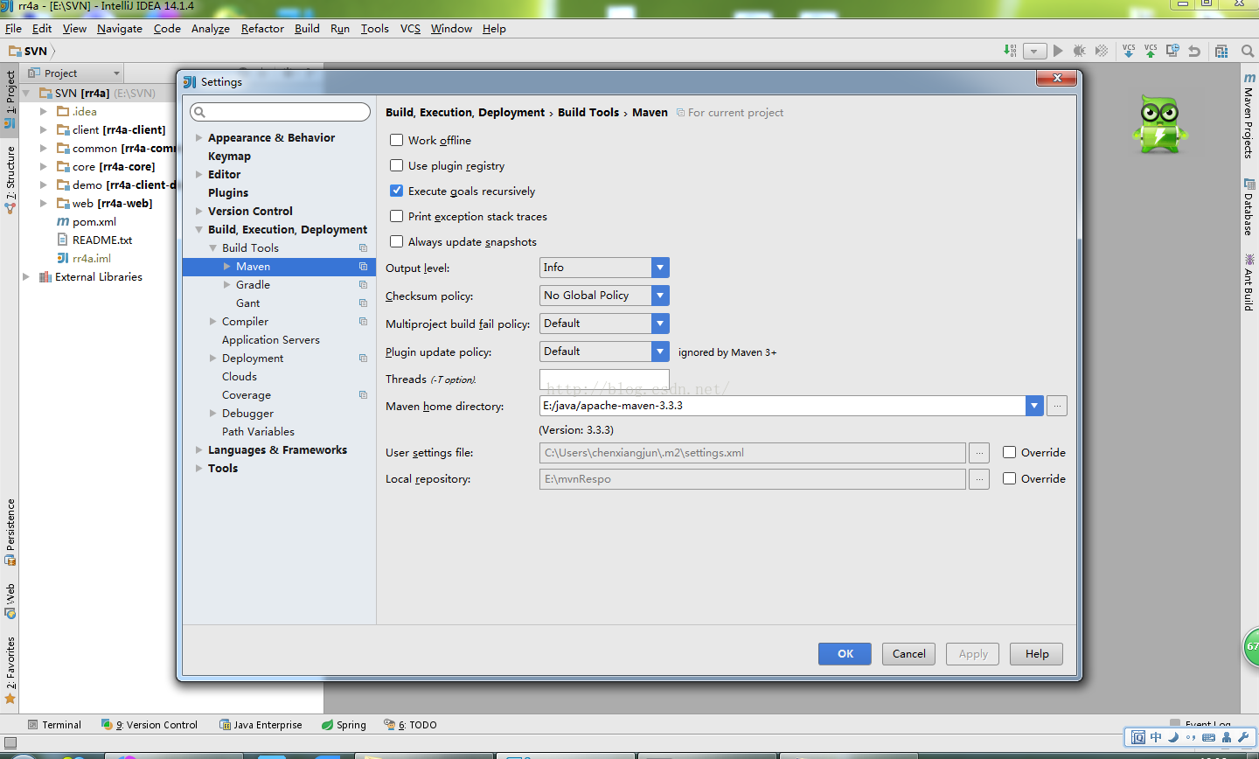
Task: Click the VCS Update Project icon
Action: click(1129, 51)
